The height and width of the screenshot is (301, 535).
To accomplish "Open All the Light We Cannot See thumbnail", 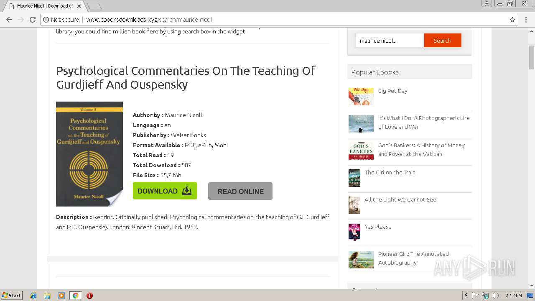I will pyautogui.click(x=354, y=205).
